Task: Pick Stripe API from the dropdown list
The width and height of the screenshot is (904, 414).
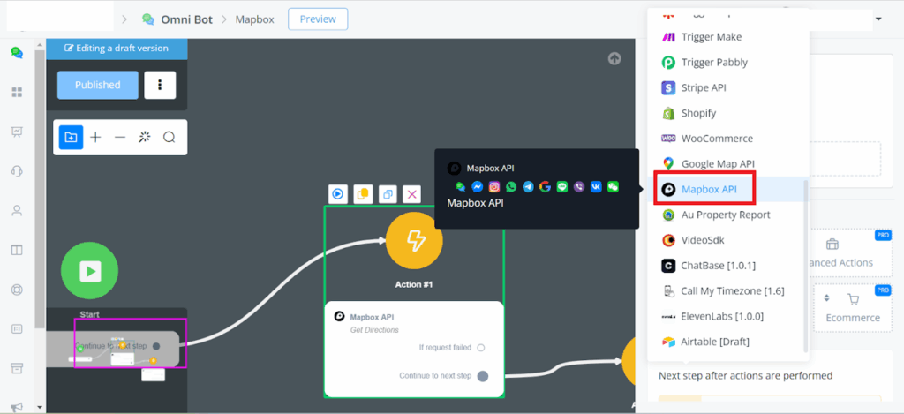Action: tap(704, 87)
